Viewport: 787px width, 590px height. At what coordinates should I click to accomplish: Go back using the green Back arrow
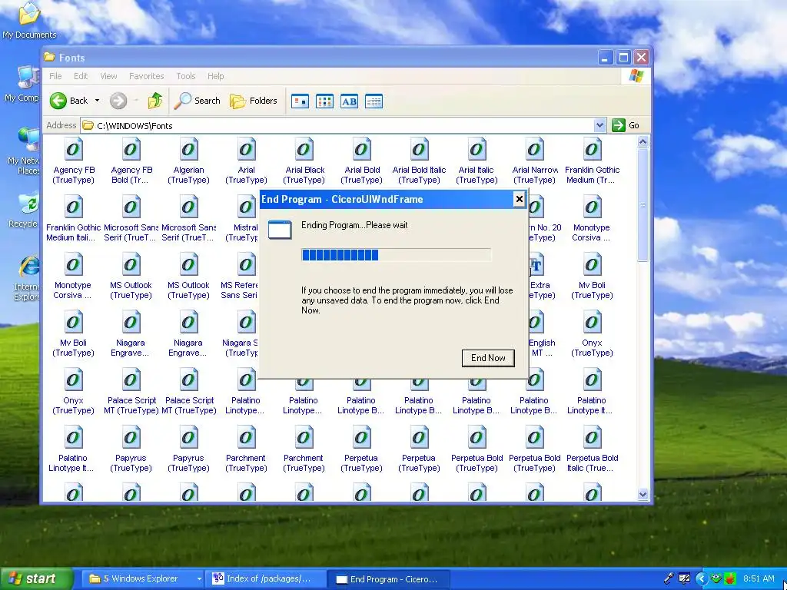(x=68, y=101)
